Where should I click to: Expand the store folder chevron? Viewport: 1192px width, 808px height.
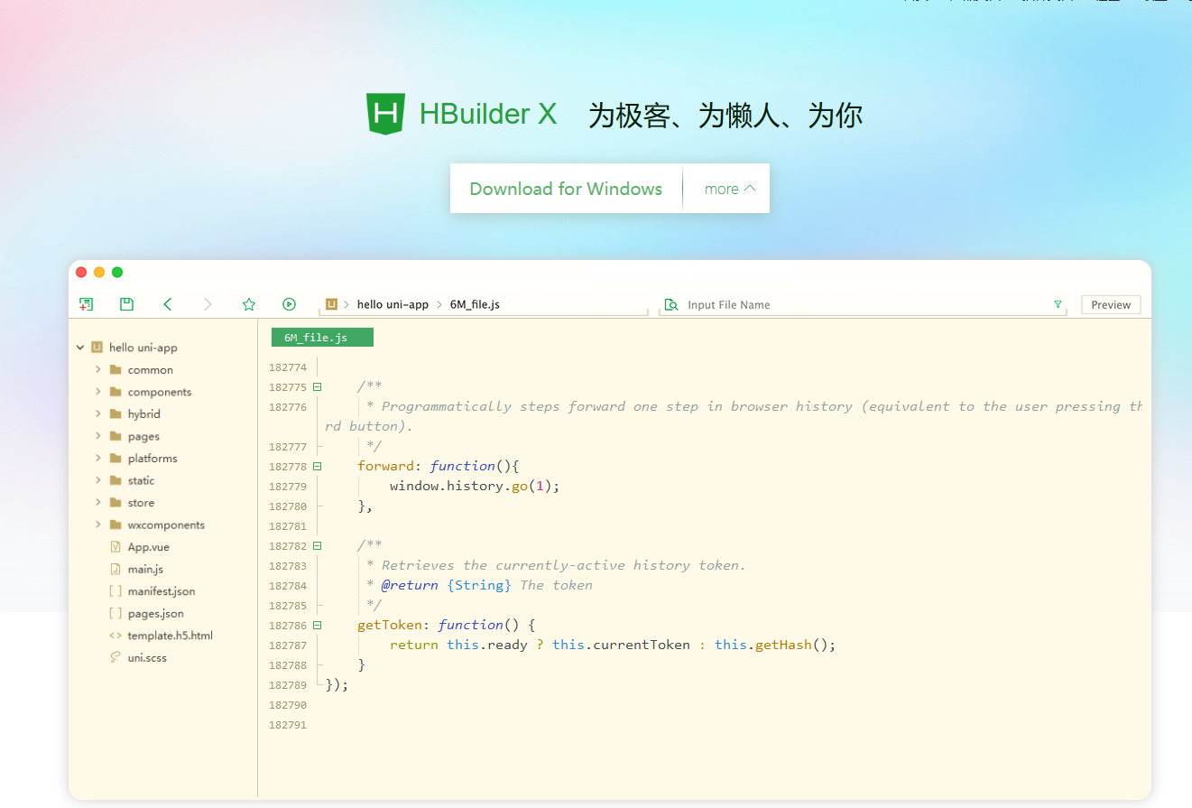97,502
